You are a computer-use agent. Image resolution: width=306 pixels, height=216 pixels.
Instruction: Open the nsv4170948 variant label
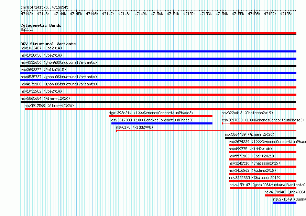[285, 192]
